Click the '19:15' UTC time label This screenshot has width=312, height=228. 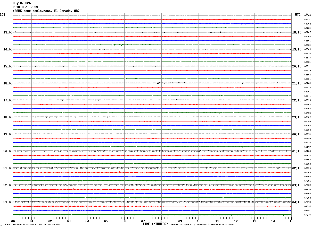pyautogui.click(x=297, y=49)
